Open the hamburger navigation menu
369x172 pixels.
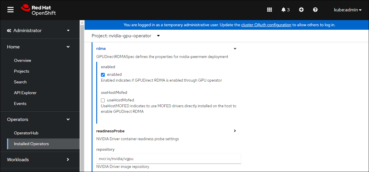(11, 9)
